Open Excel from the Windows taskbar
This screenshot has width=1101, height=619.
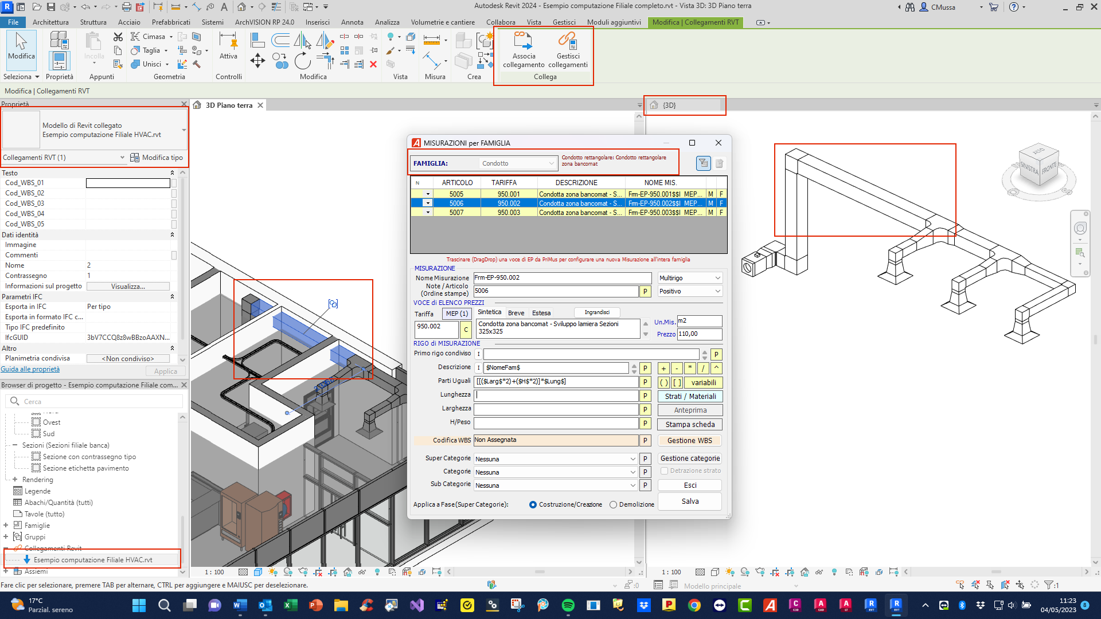click(290, 605)
